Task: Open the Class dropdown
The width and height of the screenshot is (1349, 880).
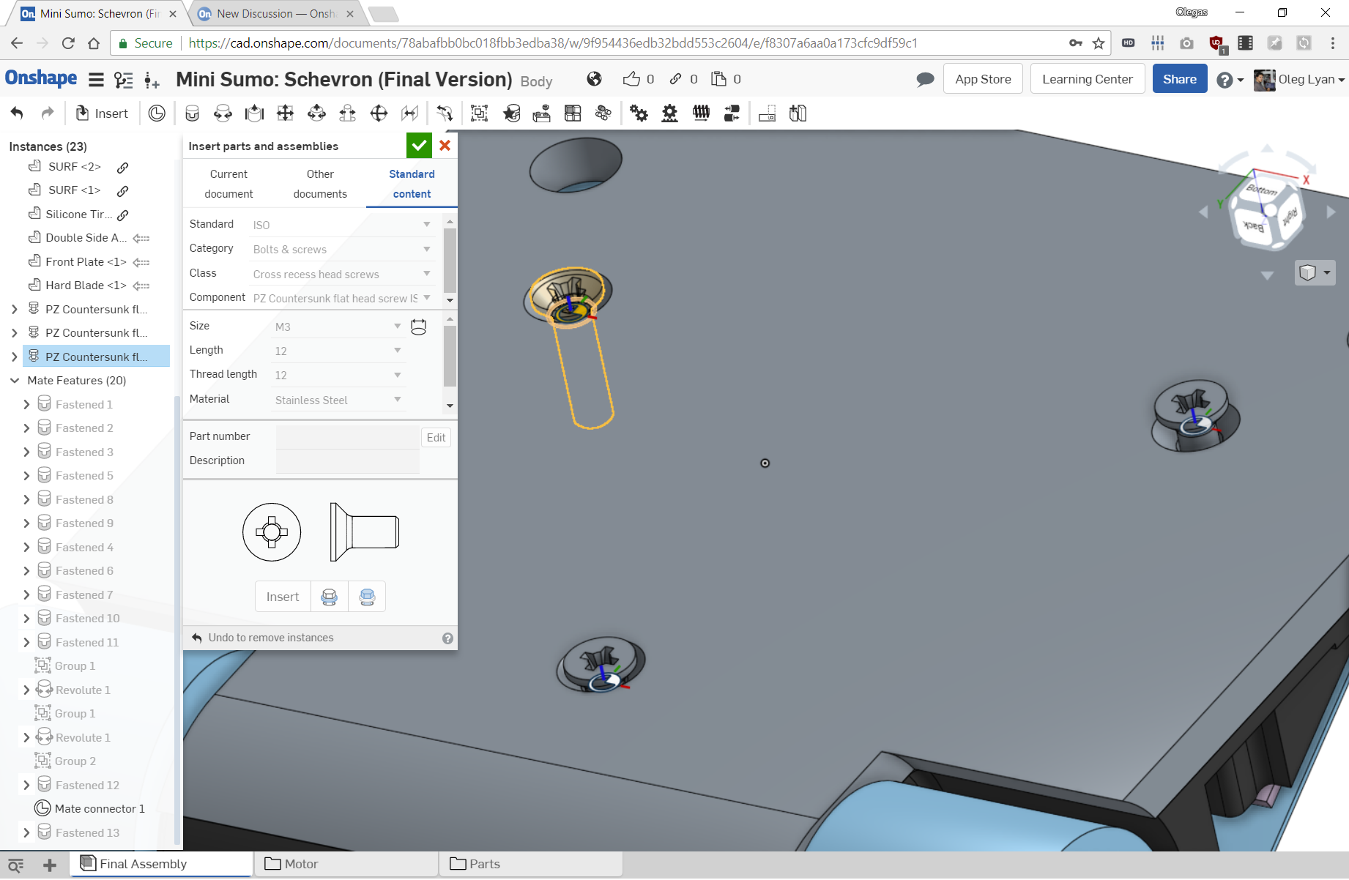Action: coord(341,274)
